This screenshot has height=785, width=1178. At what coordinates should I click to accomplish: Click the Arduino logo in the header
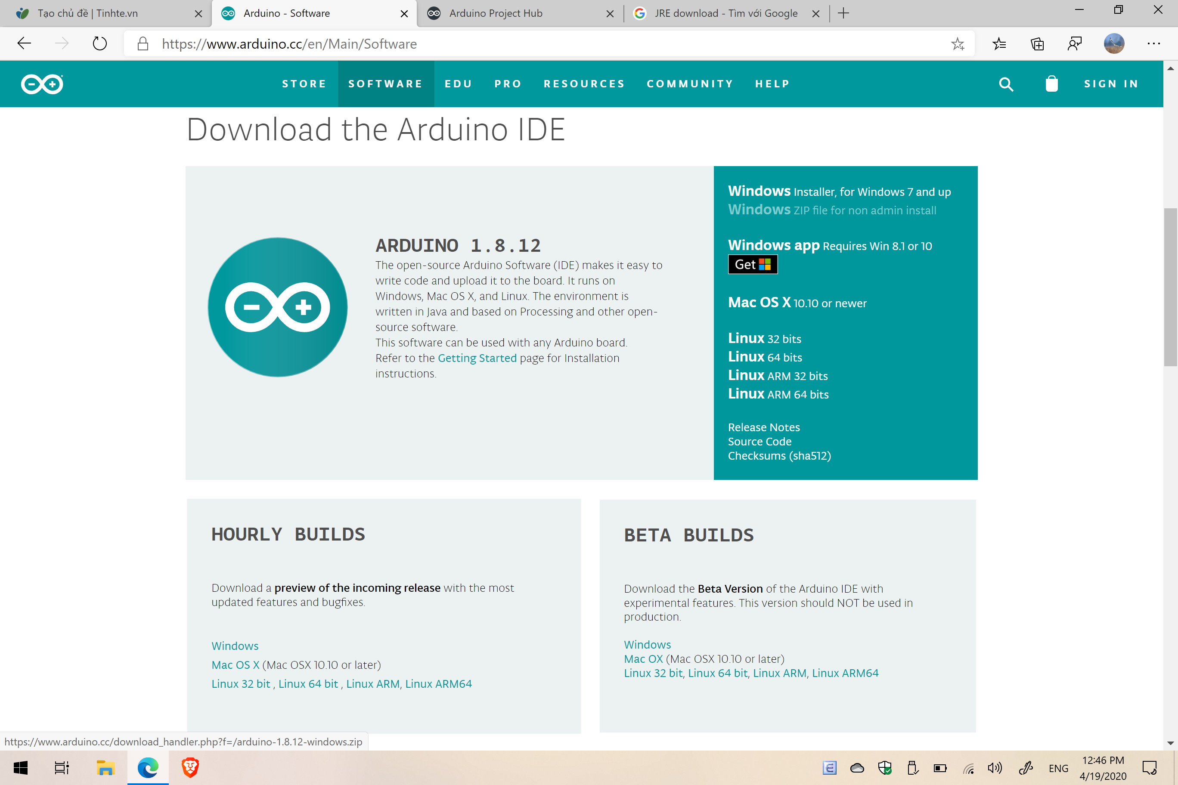coord(42,84)
